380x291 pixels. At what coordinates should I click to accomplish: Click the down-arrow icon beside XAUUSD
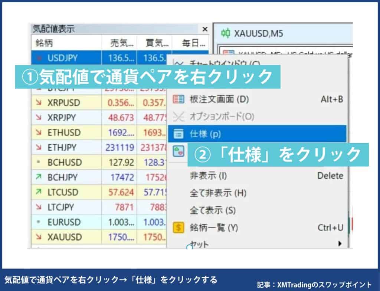point(39,237)
